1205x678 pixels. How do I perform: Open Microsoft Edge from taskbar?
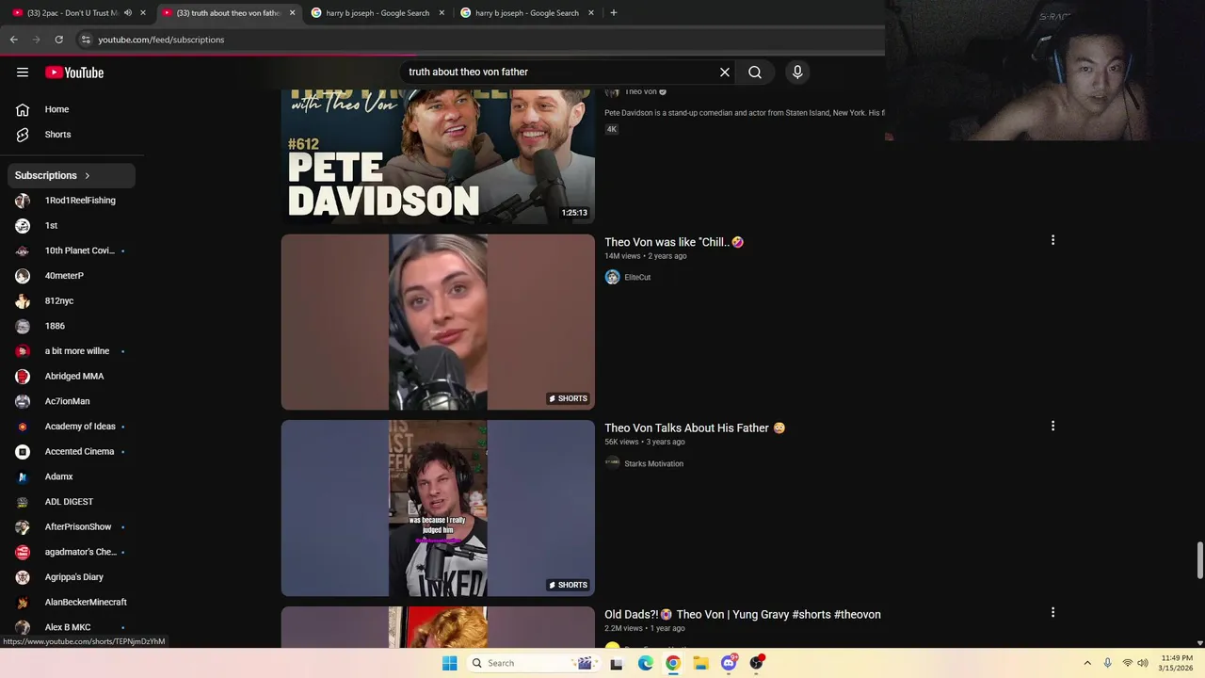(x=646, y=663)
